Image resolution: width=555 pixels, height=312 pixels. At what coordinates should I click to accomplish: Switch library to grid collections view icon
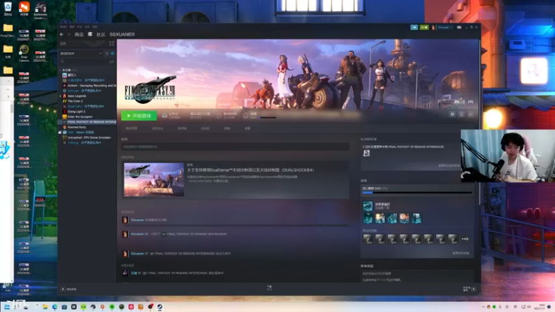[x=112, y=44]
